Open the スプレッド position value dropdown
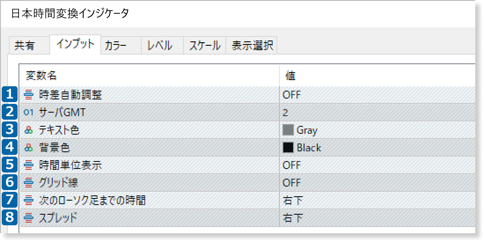This screenshot has width=484, height=242. click(x=293, y=218)
